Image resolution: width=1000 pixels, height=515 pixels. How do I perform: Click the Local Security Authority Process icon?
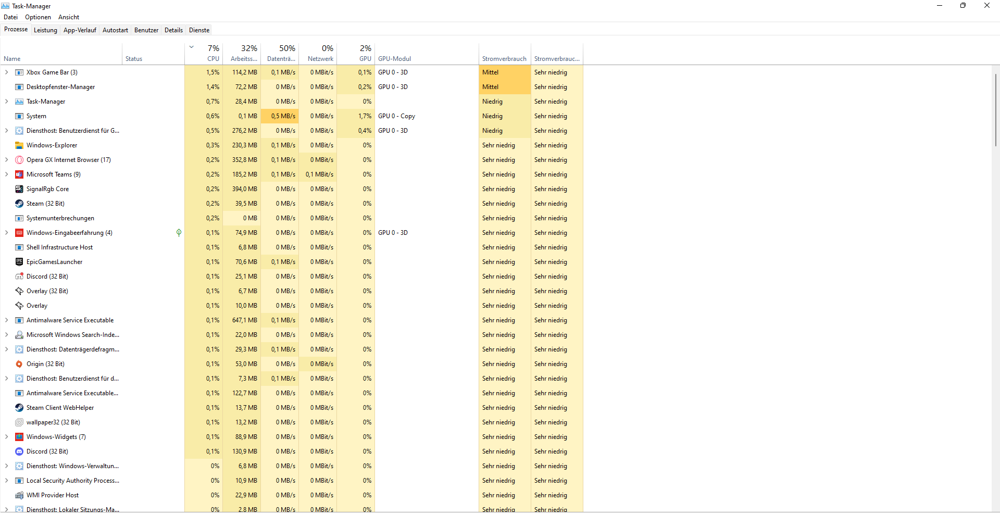(x=19, y=481)
